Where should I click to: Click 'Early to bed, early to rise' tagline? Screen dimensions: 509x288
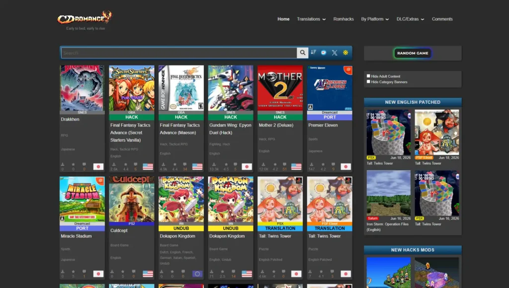85,28
